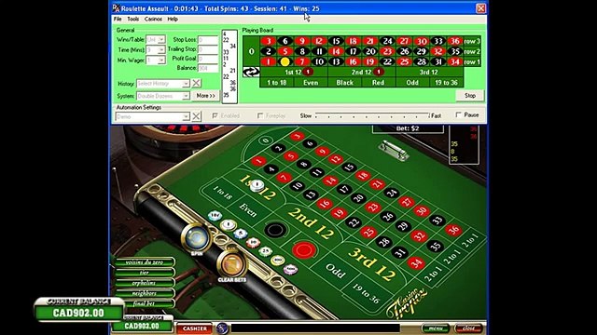The image size is (597, 335).
Task: Click the spin history number list box
Action: 229,67
